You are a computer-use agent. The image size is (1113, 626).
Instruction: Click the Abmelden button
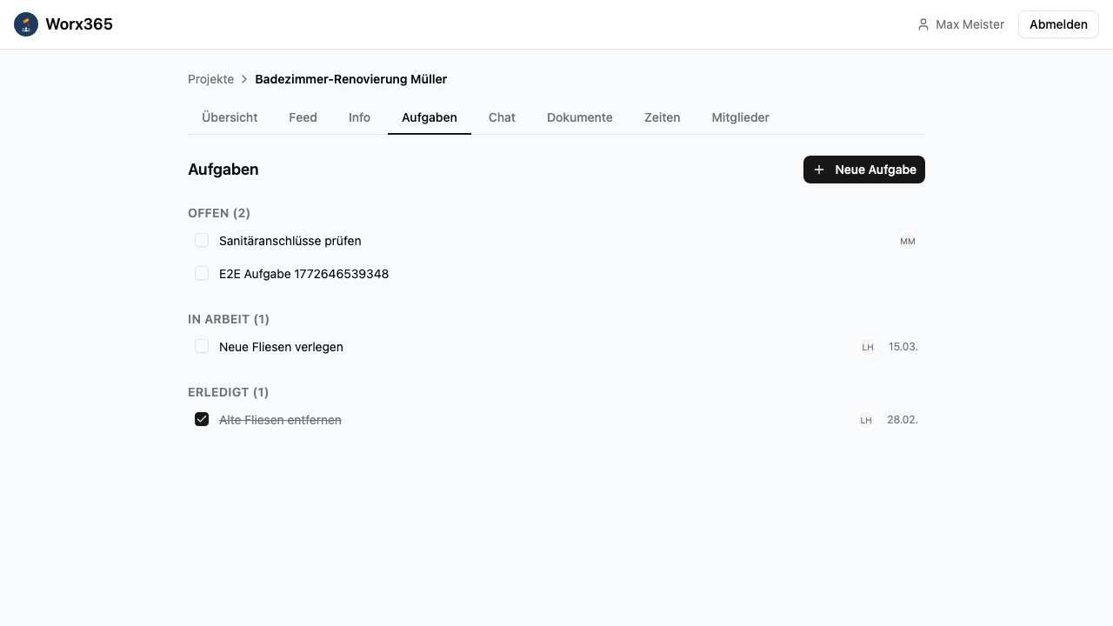click(x=1057, y=24)
